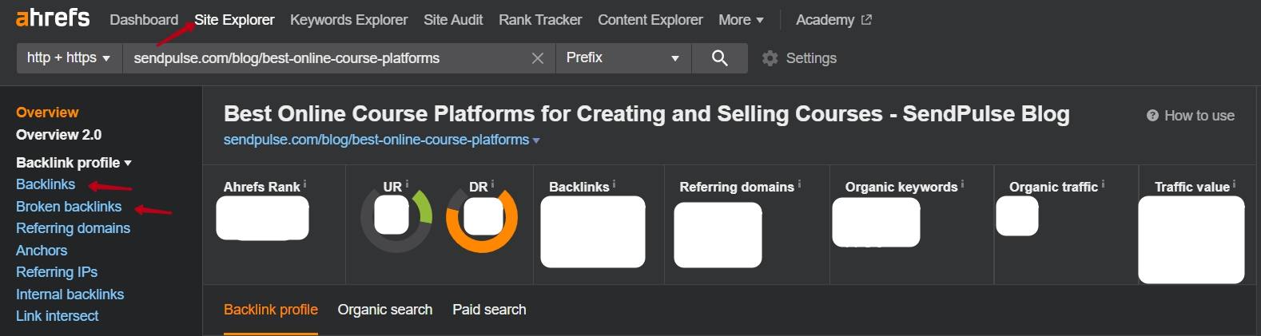Click the Academy external link icon
The image size is (1261, 336).
(866, 20)
